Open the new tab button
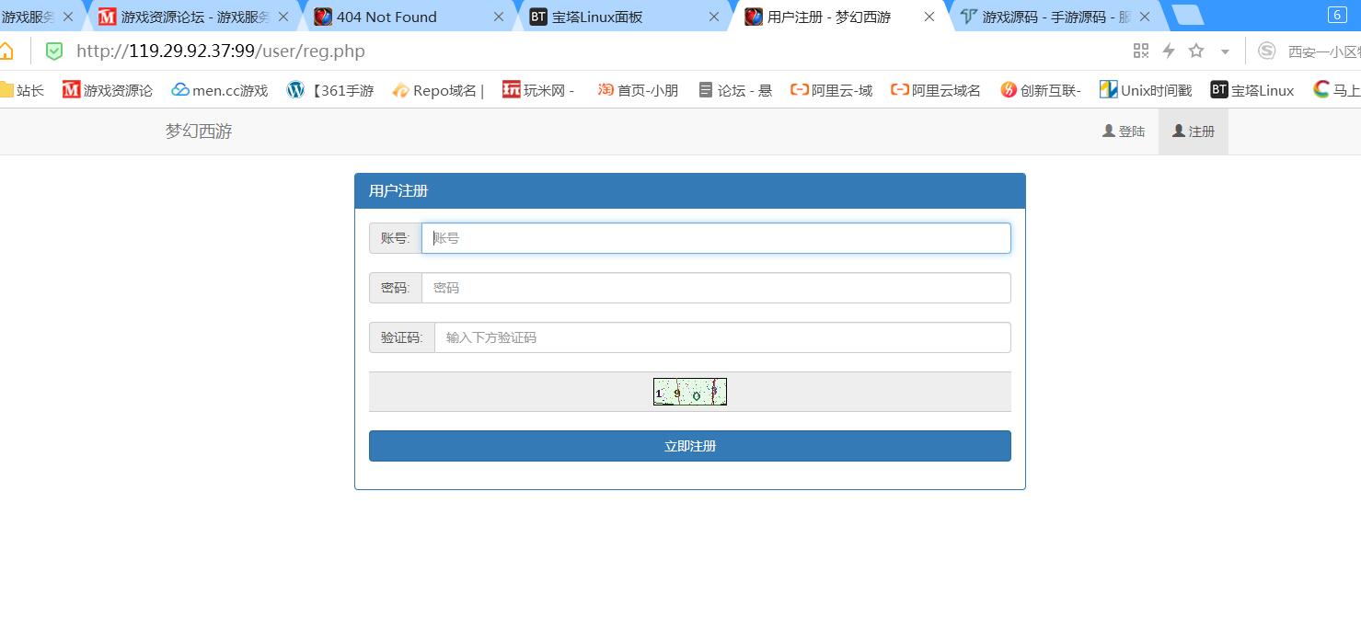The width and height of the screenshot is (1361, 628). tap(1188, 15)
